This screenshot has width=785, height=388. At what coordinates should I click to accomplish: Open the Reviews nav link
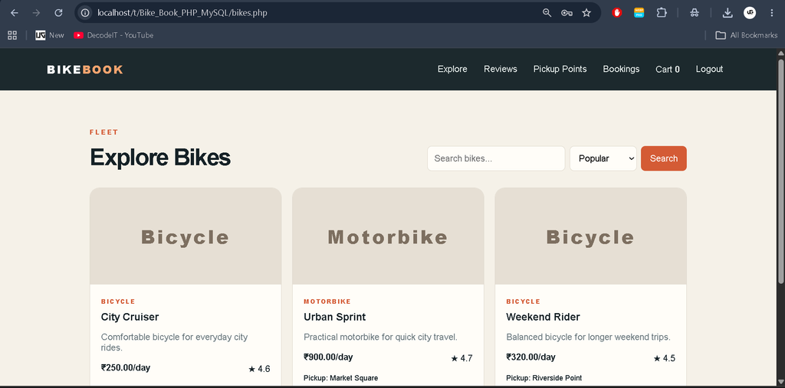click(500, 69)
